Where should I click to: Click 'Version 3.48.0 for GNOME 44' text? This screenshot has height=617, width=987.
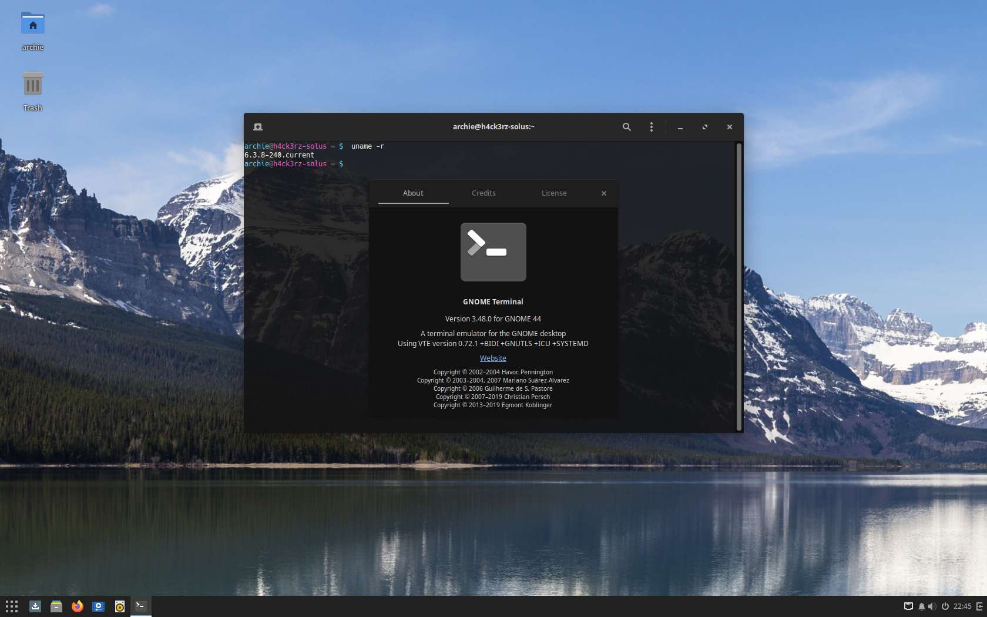pyautogui.click(x=493, y=318)
